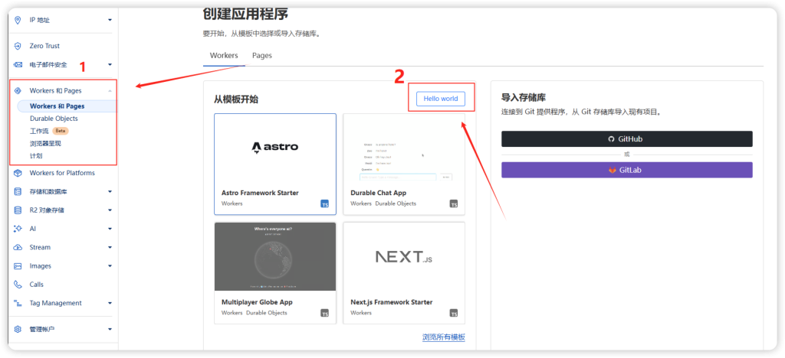Open Durable Objects in sidebar
This screenshot has width=785, height=358.
coord(54,119)
